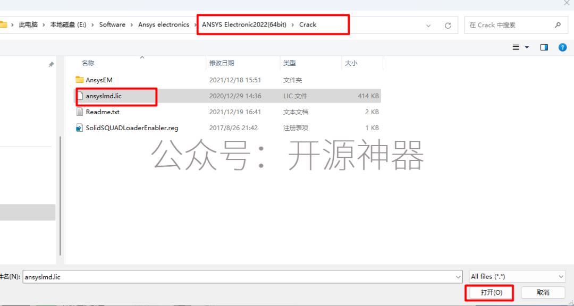
Task: Close the dialog with the X button
Action: tap(567, 2)
